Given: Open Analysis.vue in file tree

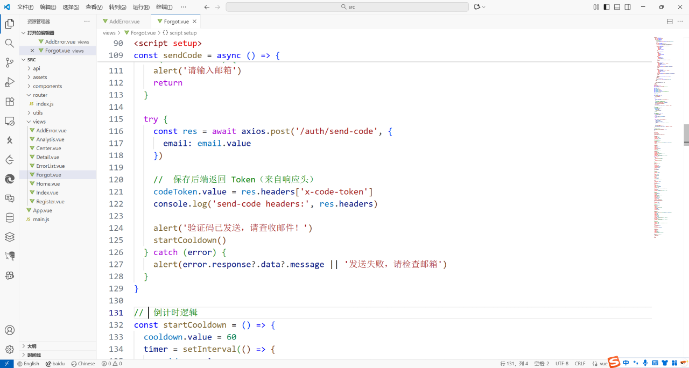Looking at the screenshot, I should pos(58,139).
